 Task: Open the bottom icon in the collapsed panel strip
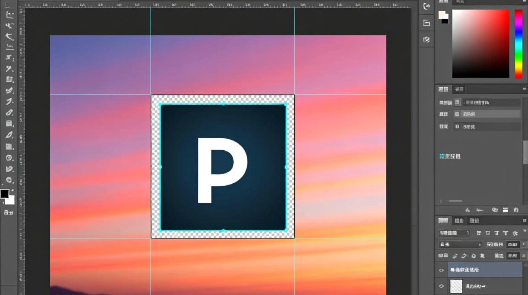tap(427, 40)
